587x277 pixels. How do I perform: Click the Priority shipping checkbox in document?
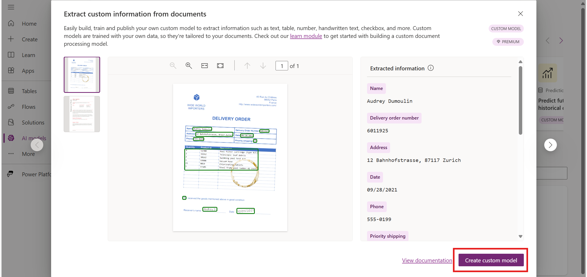coord(255,141)
